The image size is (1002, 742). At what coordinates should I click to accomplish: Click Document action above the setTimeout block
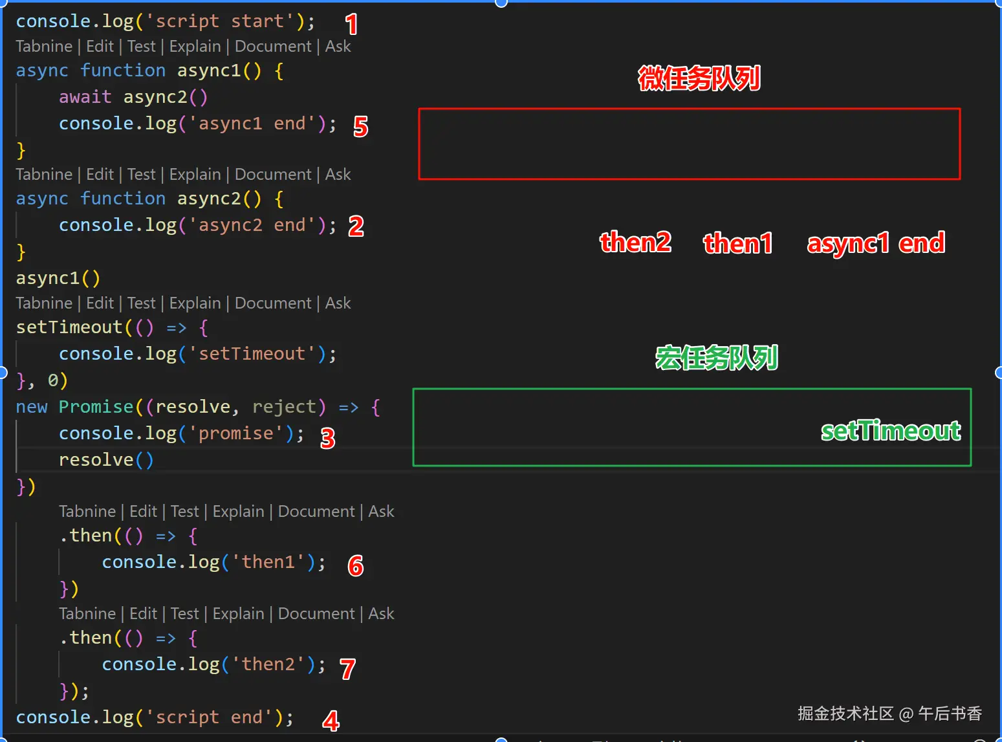click(x=273, y=303)
